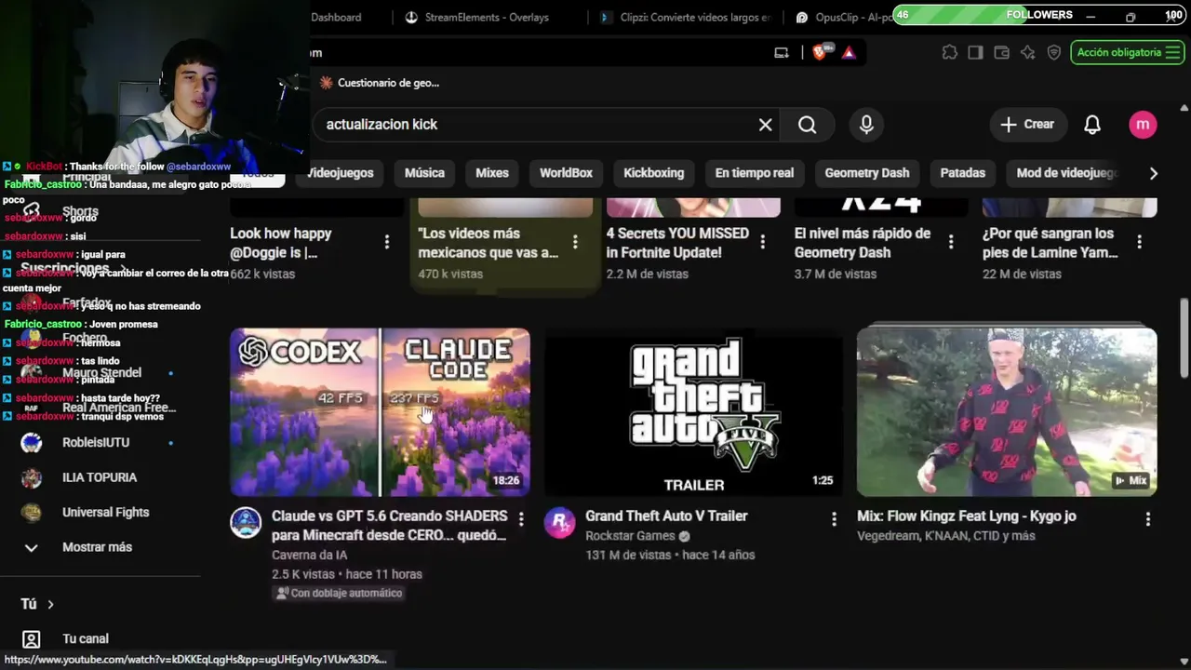Open the 'Grand Theft Auto V Trailer' title
1191x670 pixels.
[666, 516]
